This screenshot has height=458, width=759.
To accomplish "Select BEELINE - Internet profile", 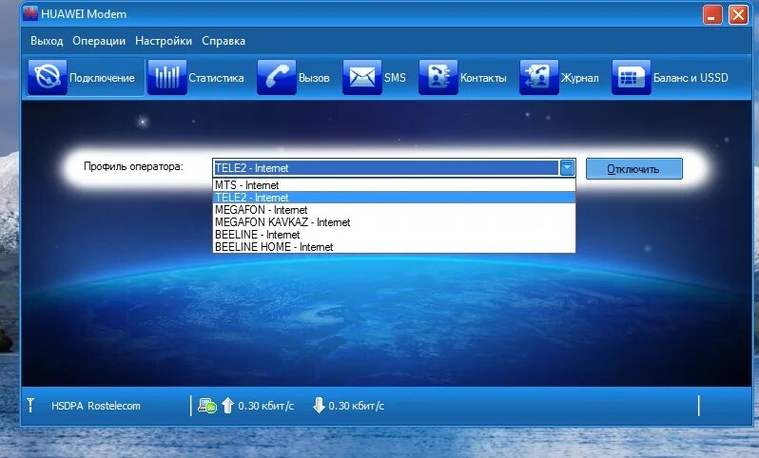I will pyautogui.click(x=394, y=235).
